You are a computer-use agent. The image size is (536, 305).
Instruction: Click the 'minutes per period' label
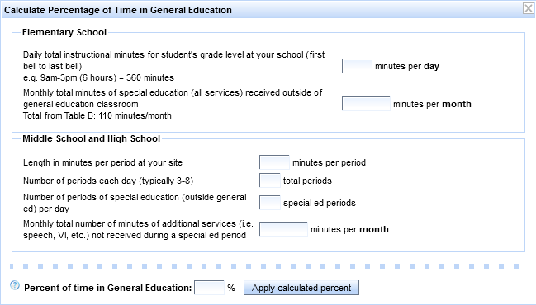coord(329,162)
